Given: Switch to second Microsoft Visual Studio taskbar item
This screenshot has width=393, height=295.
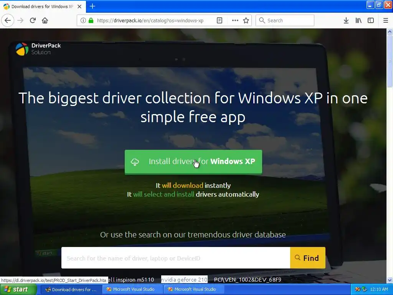Looking at the screenshot, I should coord(194,290).
